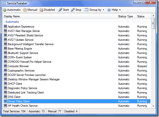Open the Help dropdown arrow

tap(120, 10)
